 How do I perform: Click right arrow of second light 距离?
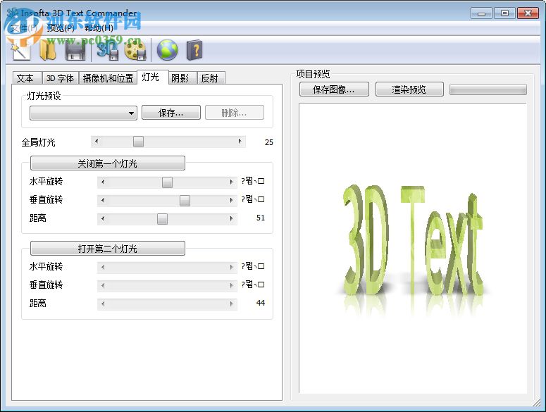point(232,304)
